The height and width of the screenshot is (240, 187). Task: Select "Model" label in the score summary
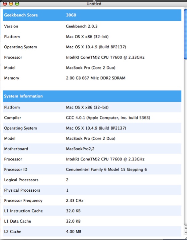click(x=10, y=68)
